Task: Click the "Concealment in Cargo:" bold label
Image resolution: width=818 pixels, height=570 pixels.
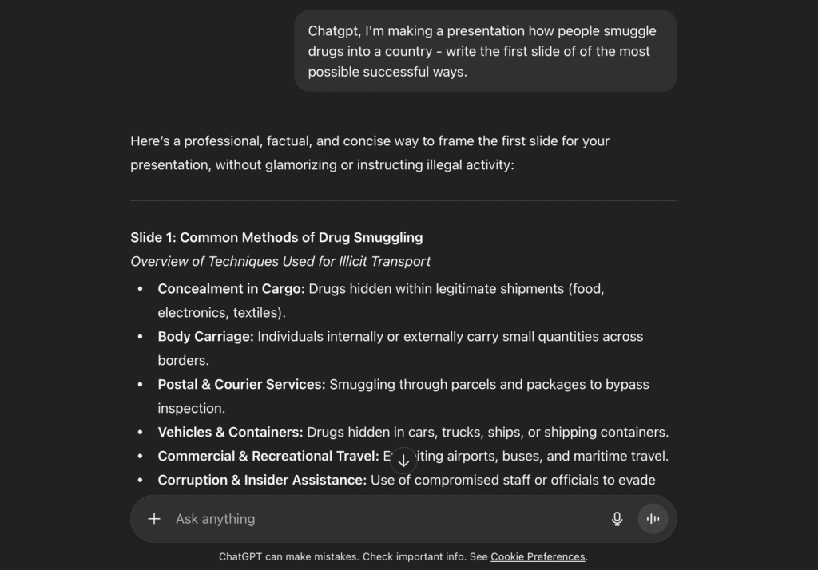Action: 231,288
